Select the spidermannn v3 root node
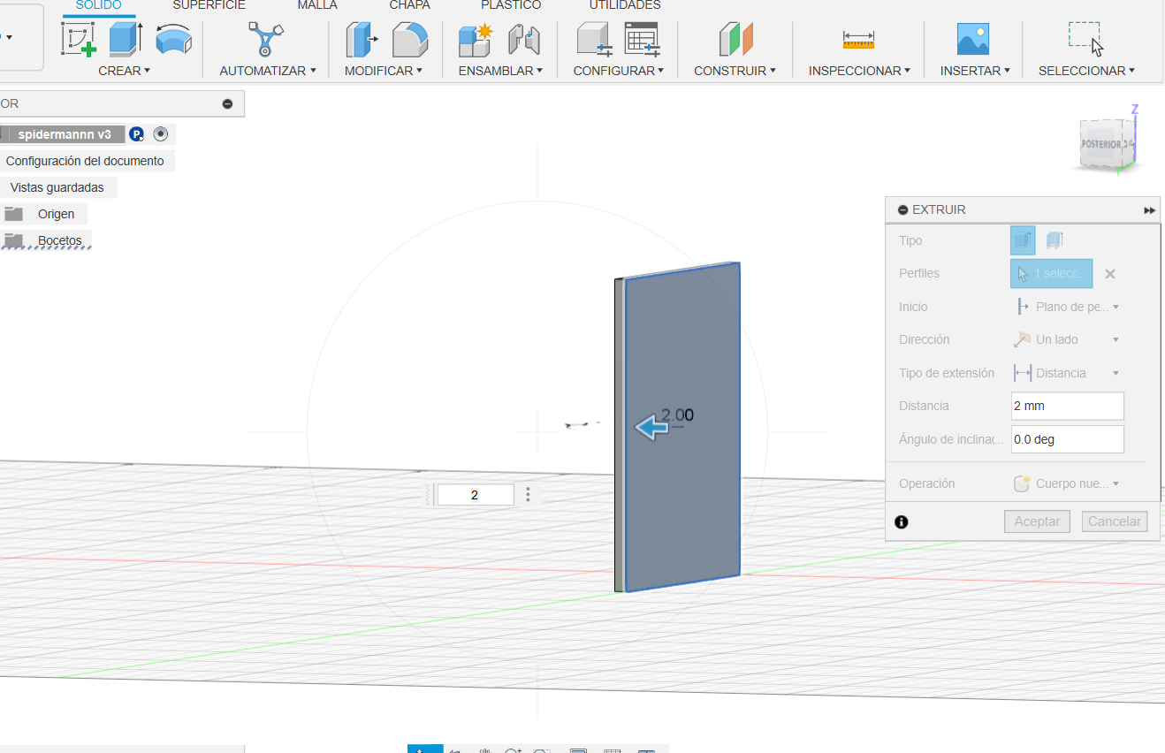Screen dimensions: 1165x753 click(x=65, y=134)
